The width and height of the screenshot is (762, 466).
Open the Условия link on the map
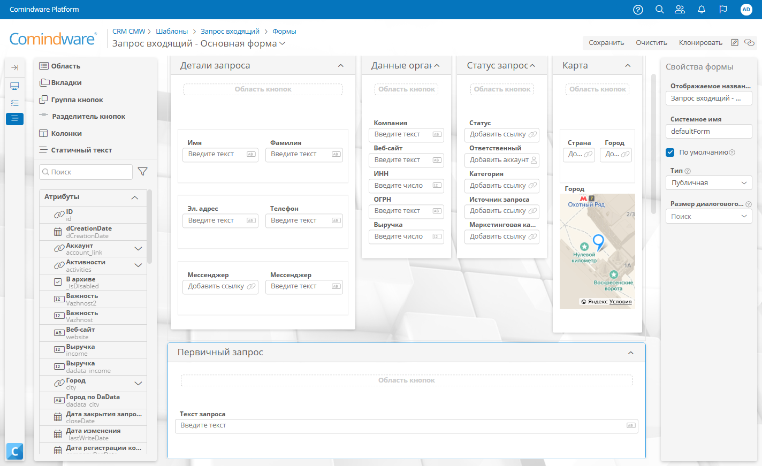click(620, 302)
